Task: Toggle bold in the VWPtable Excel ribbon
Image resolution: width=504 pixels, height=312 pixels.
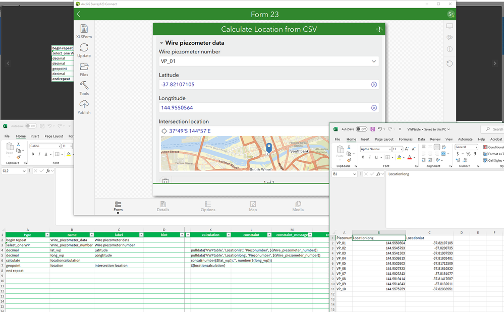Action: [363, 157]
